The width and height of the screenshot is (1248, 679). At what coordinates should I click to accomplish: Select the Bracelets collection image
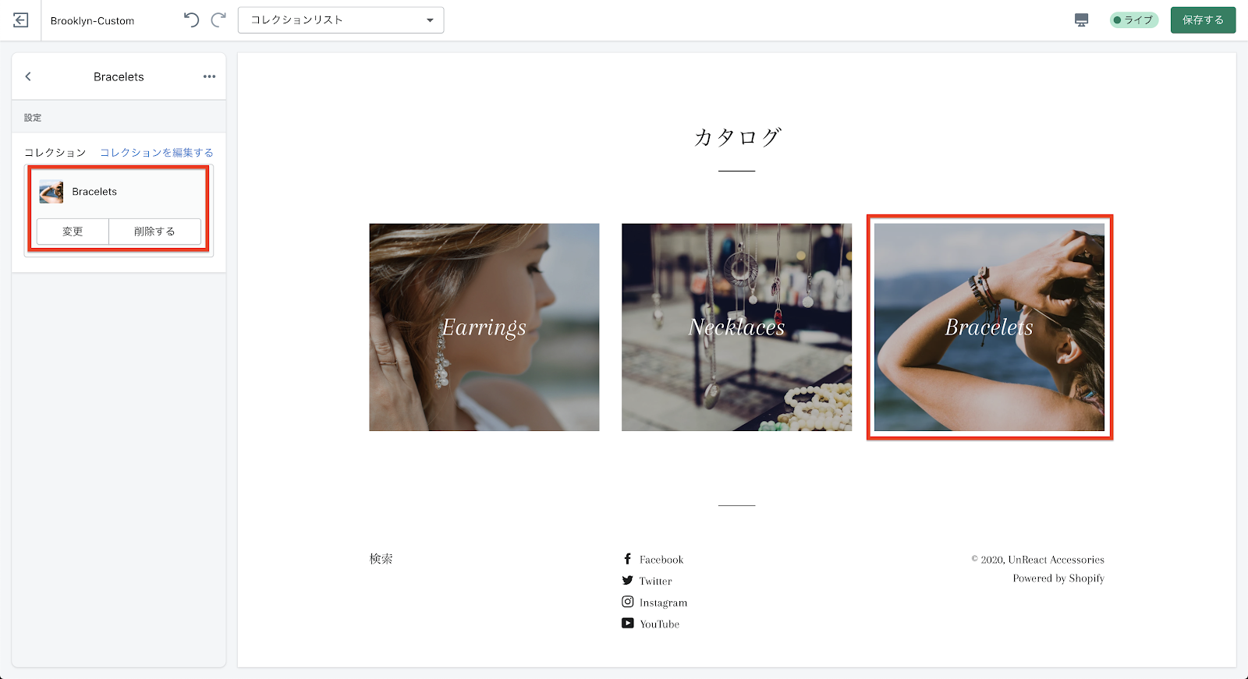tap(989, 327)
